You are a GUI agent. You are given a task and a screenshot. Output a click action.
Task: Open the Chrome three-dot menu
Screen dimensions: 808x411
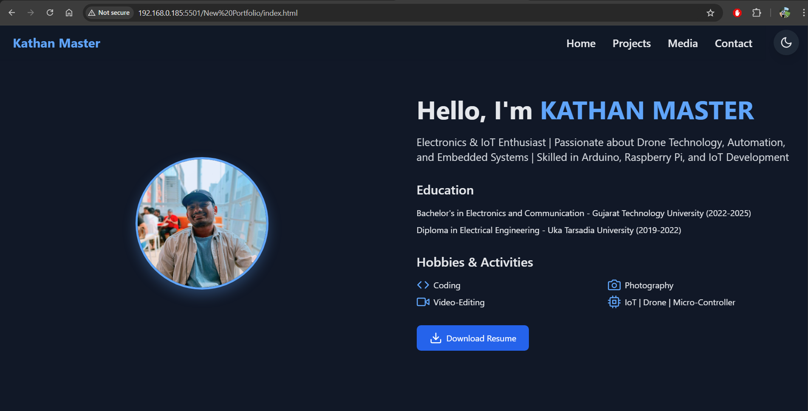pos(803,13)
